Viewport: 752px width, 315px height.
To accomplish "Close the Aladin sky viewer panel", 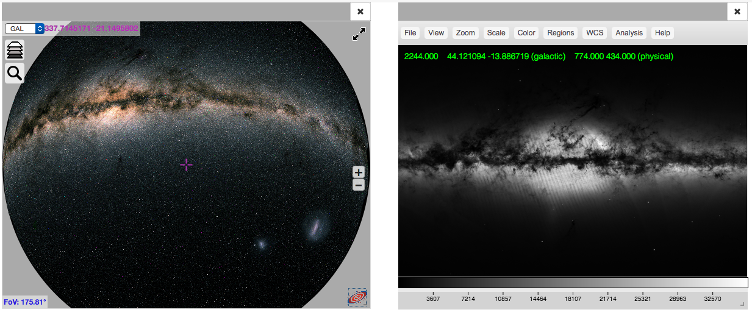I will [360, 12].
